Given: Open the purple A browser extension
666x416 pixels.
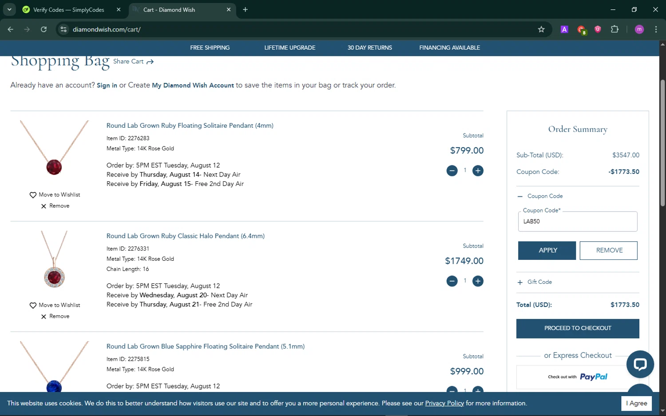Looking at the screenshot, I should point(564,29).
